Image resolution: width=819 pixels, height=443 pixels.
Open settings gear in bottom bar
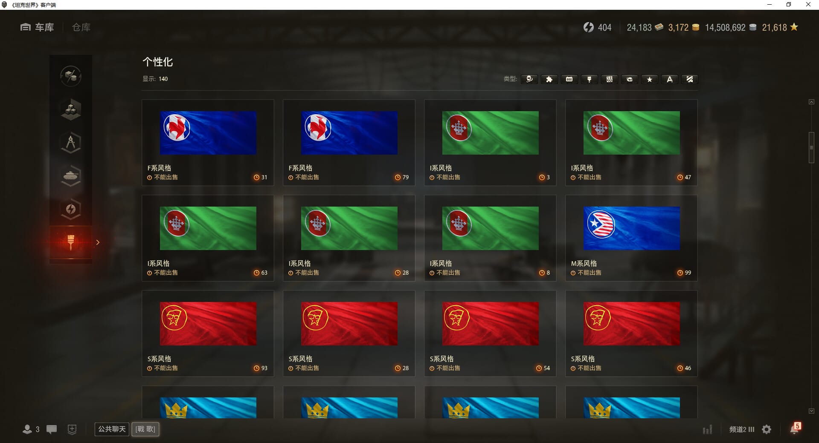[x=767, y=429]
